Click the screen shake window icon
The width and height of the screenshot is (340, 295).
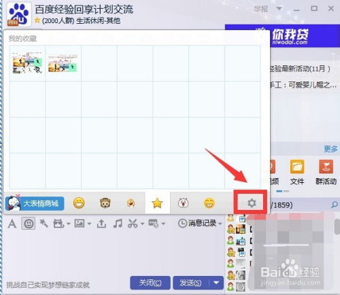(x=58, y=224)
